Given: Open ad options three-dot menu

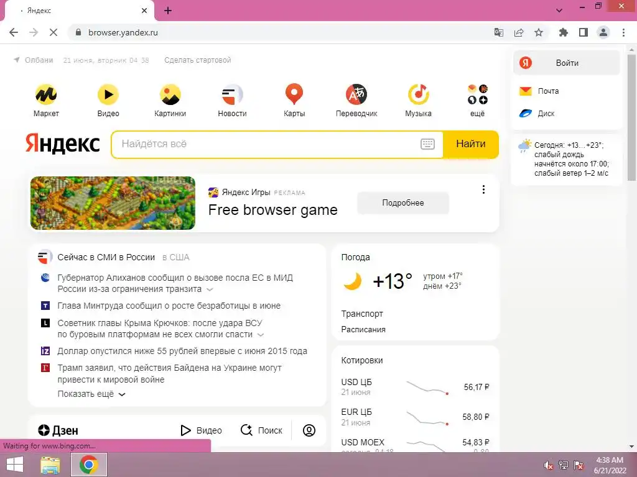Looking at the screenshot, I should [x=483, y=189].
